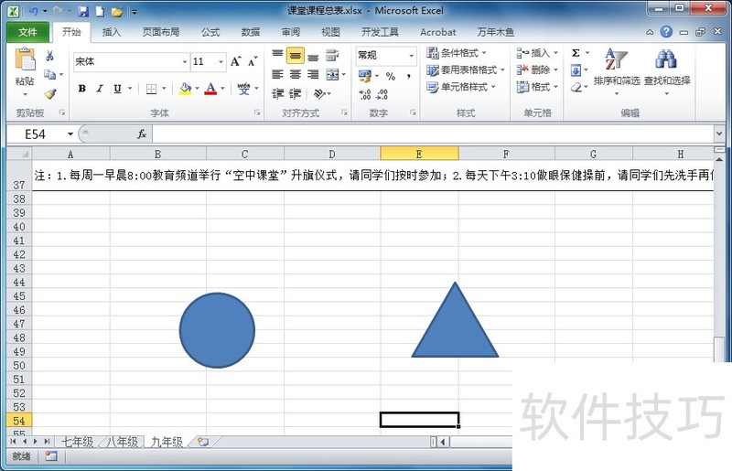The width and height of the screenshot is (732, 471).
Task: Toggle Bold formatting
Action: 82,88
